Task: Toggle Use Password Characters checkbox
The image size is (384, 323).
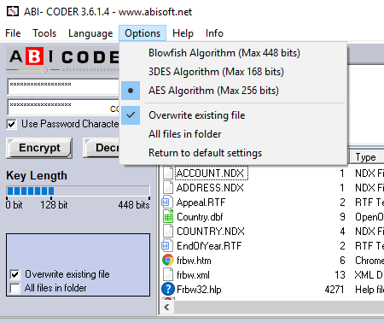Action: click(x=11, y=124)
